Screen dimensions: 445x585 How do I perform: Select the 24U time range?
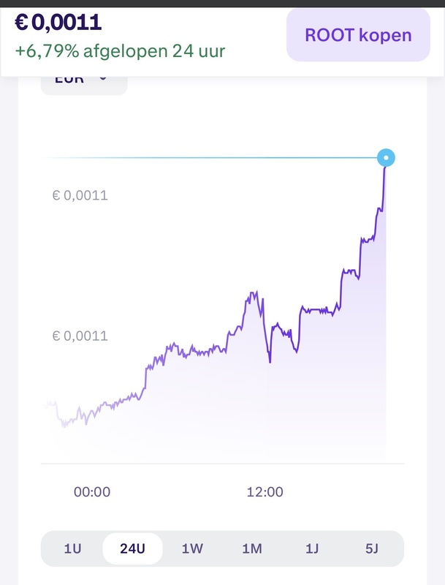click(x=132, y=549)
